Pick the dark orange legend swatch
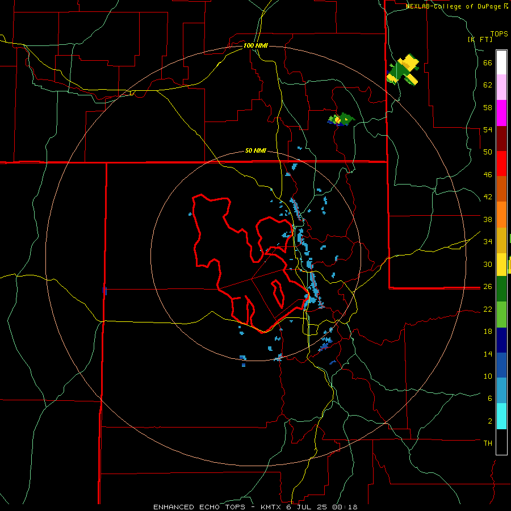Image resolution: width=511 pixels, height=511 pixels. pos(501,189)
